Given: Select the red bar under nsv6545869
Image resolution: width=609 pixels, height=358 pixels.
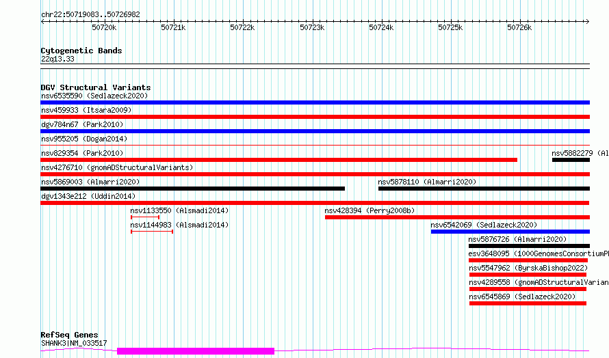Looking at the screenshot, I should tap(528, 303).
